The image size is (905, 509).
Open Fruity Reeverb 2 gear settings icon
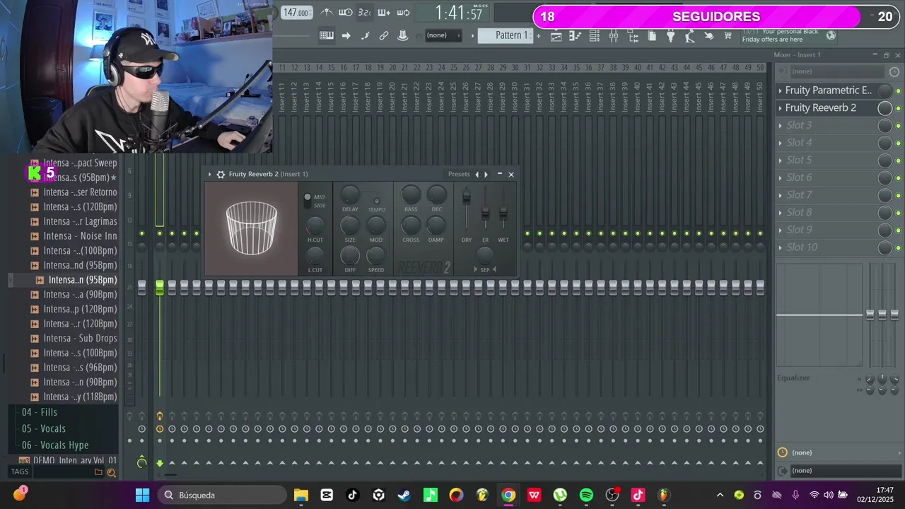point(221,174)
